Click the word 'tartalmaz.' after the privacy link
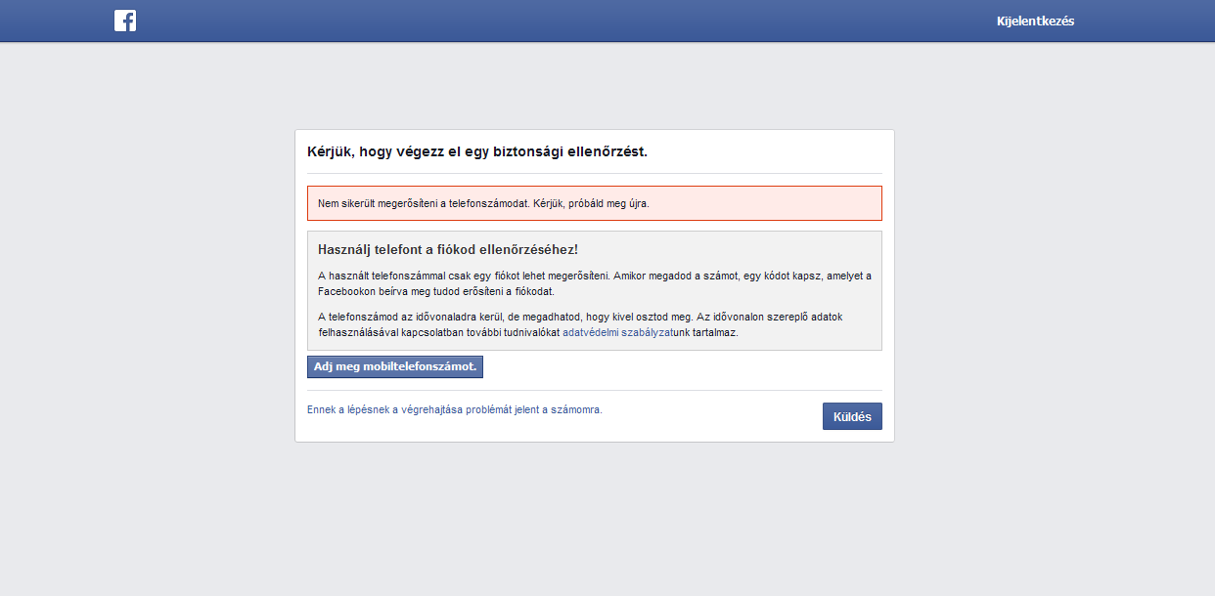Screen dimensions: 1215x596 pos(714,332)
